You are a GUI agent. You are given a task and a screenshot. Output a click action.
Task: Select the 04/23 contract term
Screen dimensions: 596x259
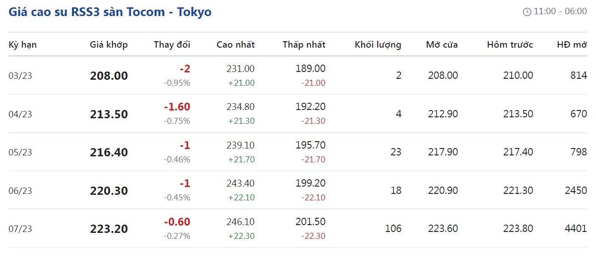click(x=20, y=114)
